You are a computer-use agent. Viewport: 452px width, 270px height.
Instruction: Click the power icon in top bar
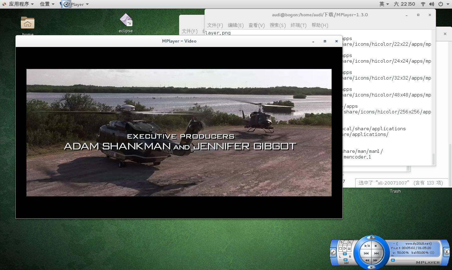click(x=441, y=4)
